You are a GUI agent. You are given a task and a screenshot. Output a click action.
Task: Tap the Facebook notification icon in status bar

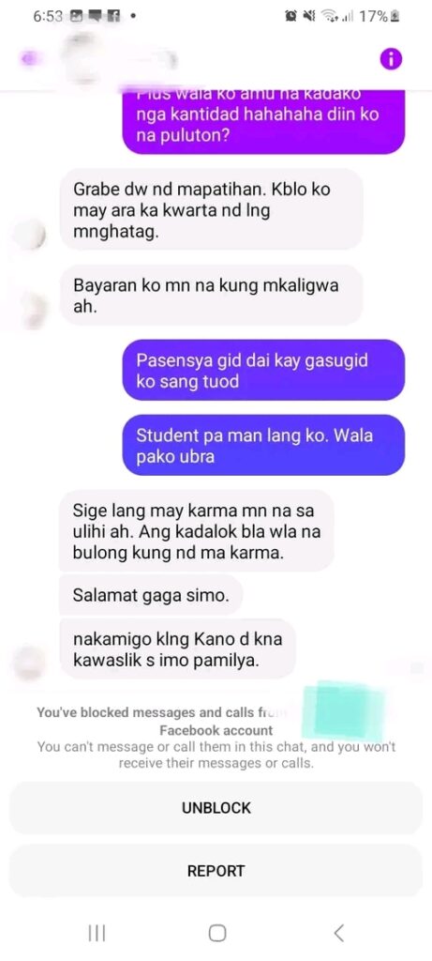(113, 17)
